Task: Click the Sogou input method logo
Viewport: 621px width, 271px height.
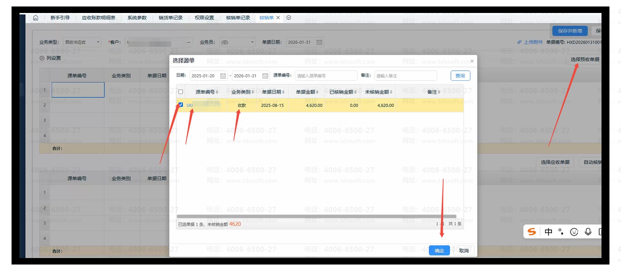Action: pos(532,232)
